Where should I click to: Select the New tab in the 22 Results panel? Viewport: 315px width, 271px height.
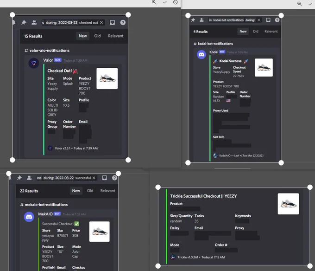pos(76,191)
